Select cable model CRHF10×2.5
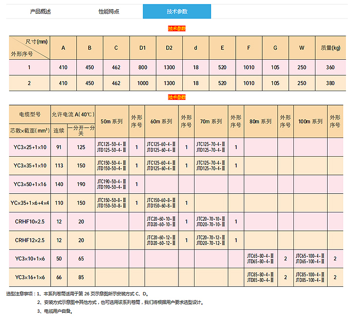The height and width of the screenshot is (325, 357). click(30, 222)
